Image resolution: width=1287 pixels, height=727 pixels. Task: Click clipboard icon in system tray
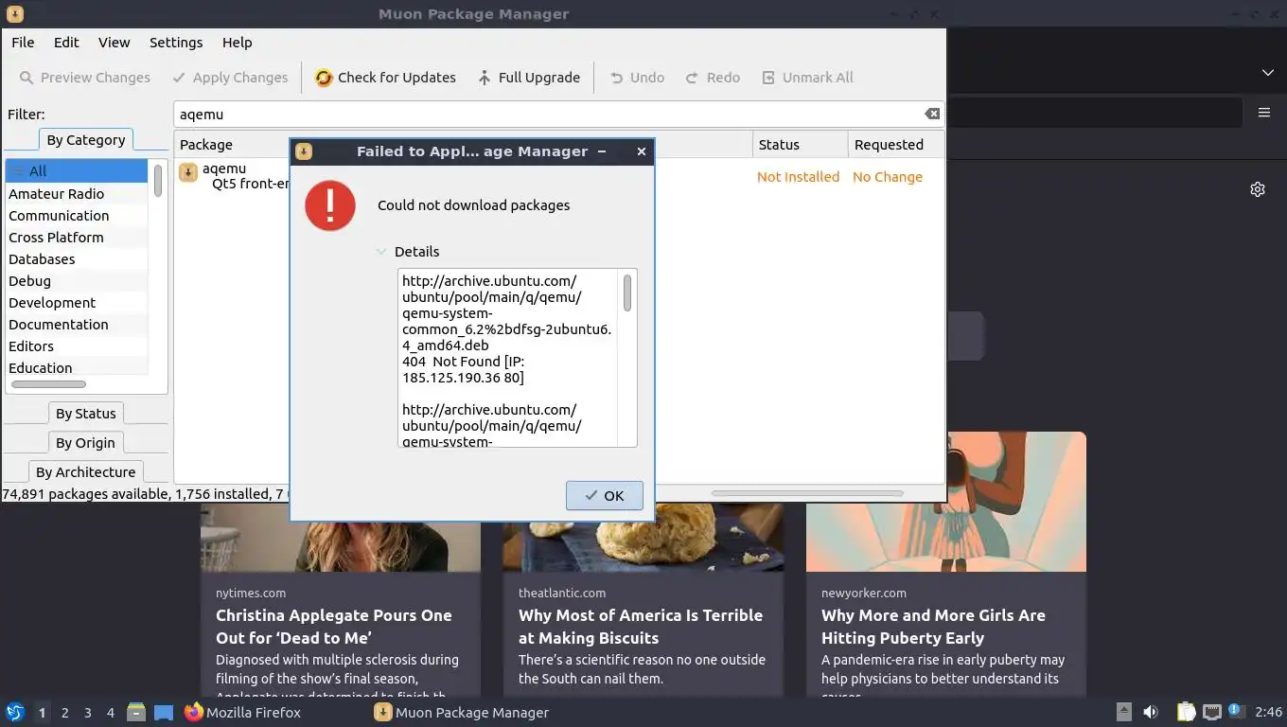click(x=1186, y=712)
